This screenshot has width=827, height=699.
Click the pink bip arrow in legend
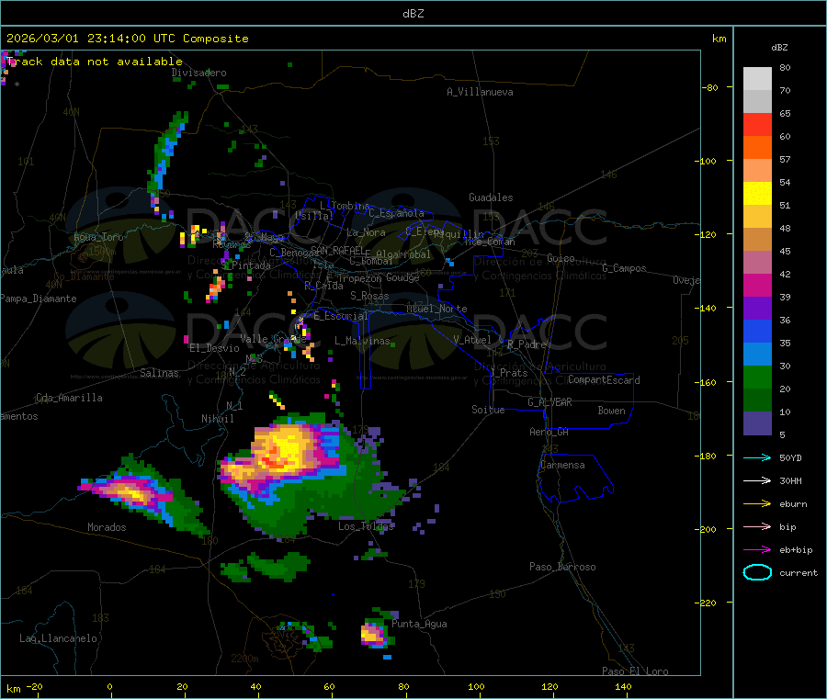(x=757, y=526)
